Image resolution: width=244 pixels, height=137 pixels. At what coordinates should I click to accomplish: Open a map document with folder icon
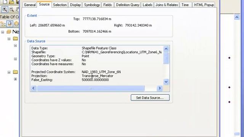click(11, 2)
